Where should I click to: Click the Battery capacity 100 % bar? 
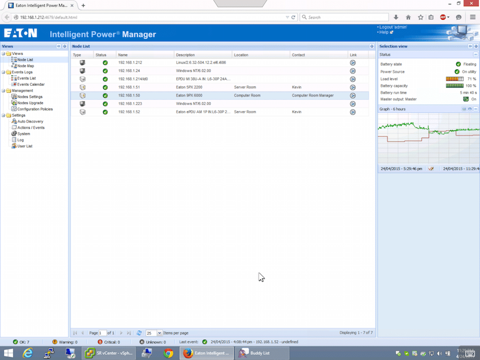(x=455, y=86)
